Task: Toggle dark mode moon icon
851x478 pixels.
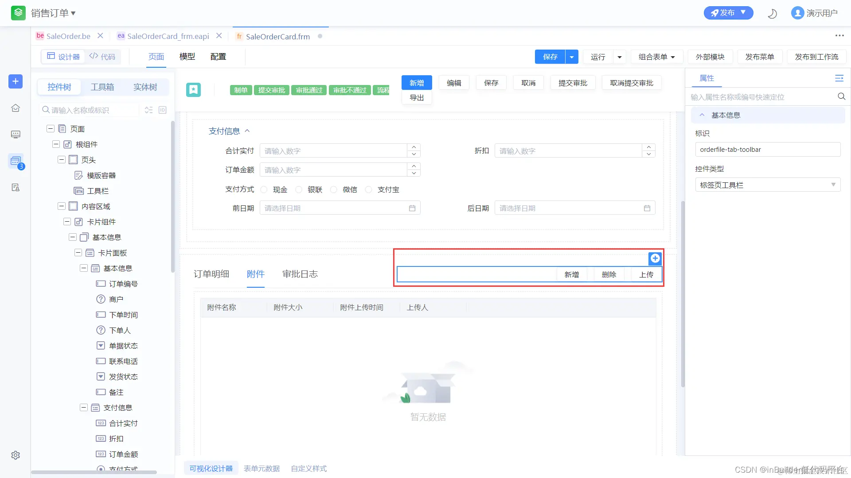Action: coord(772,14)
